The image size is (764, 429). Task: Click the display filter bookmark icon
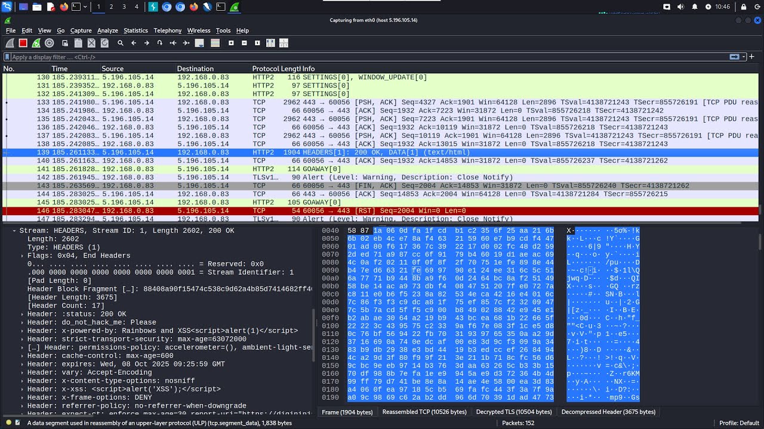7,57
